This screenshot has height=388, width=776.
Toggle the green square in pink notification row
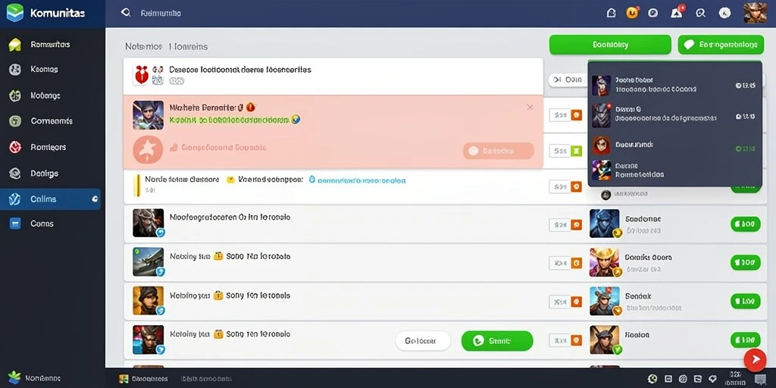click(x=576, y=151)
